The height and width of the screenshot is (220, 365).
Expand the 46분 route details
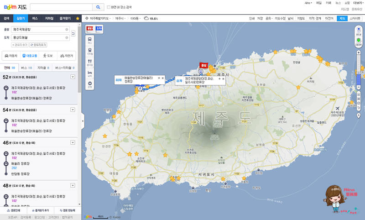(x=73, y=142)
